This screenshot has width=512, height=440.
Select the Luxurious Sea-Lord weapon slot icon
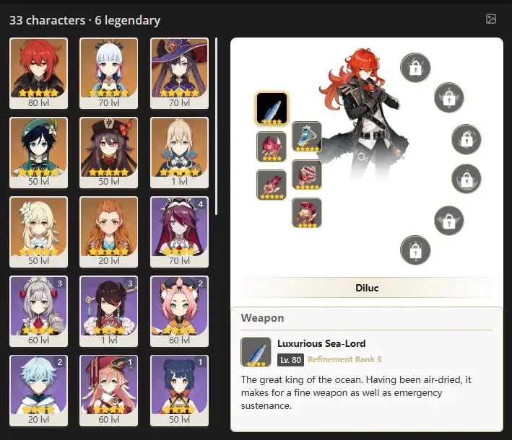coord(272,109)
